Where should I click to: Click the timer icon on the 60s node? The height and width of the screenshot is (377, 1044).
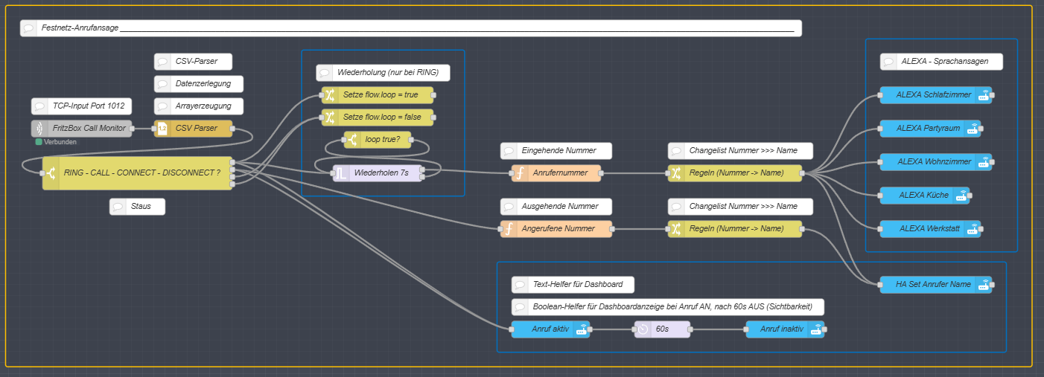pos(643,329)
